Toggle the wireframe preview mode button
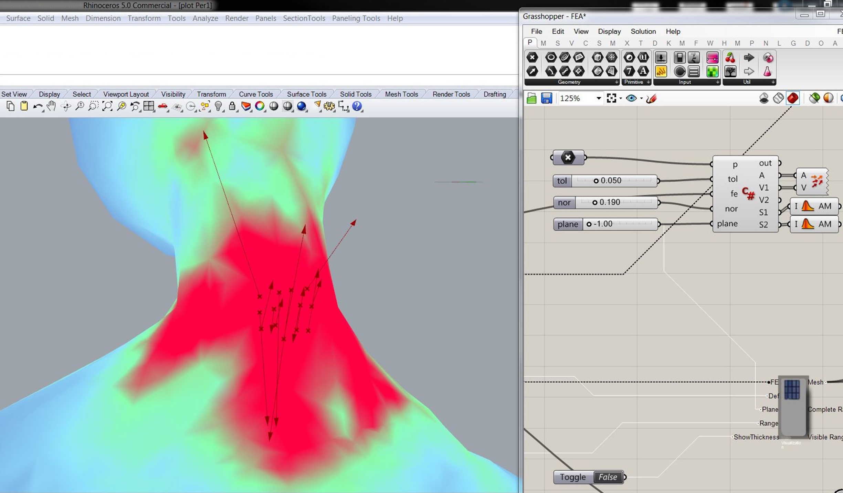Viewport: 843px width, 493px height. click(778, 98)
